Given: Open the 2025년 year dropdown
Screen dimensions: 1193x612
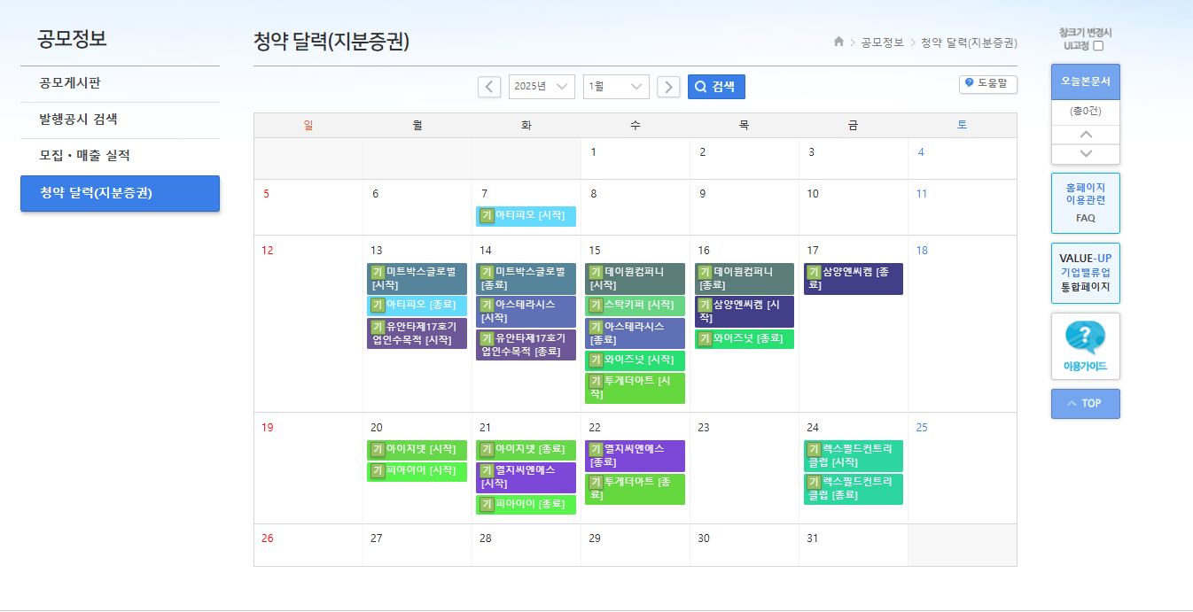Looking at the screenshot, I should [542, 87].
